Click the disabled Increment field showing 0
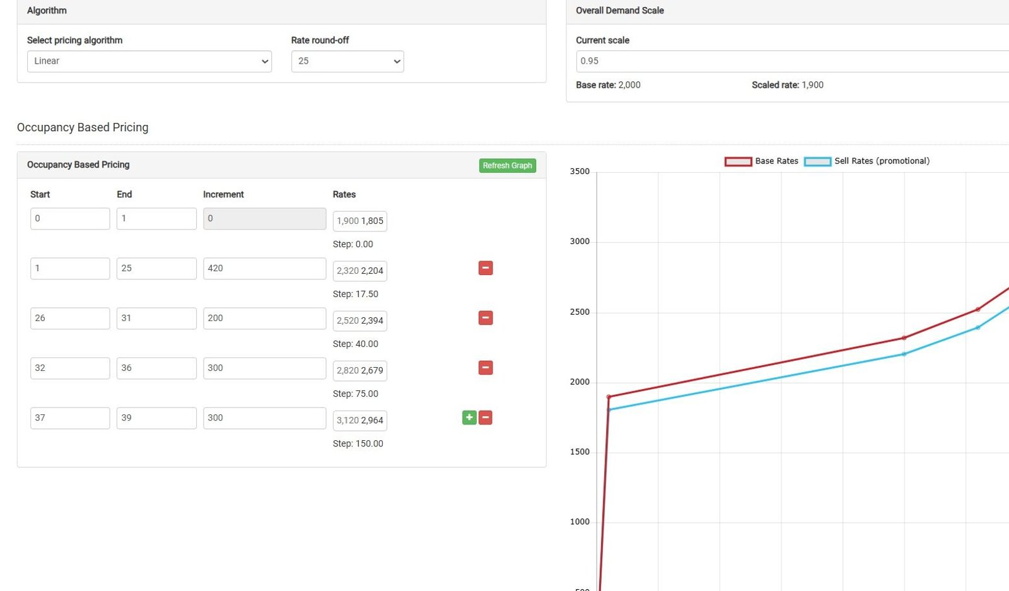 point(265,218)
